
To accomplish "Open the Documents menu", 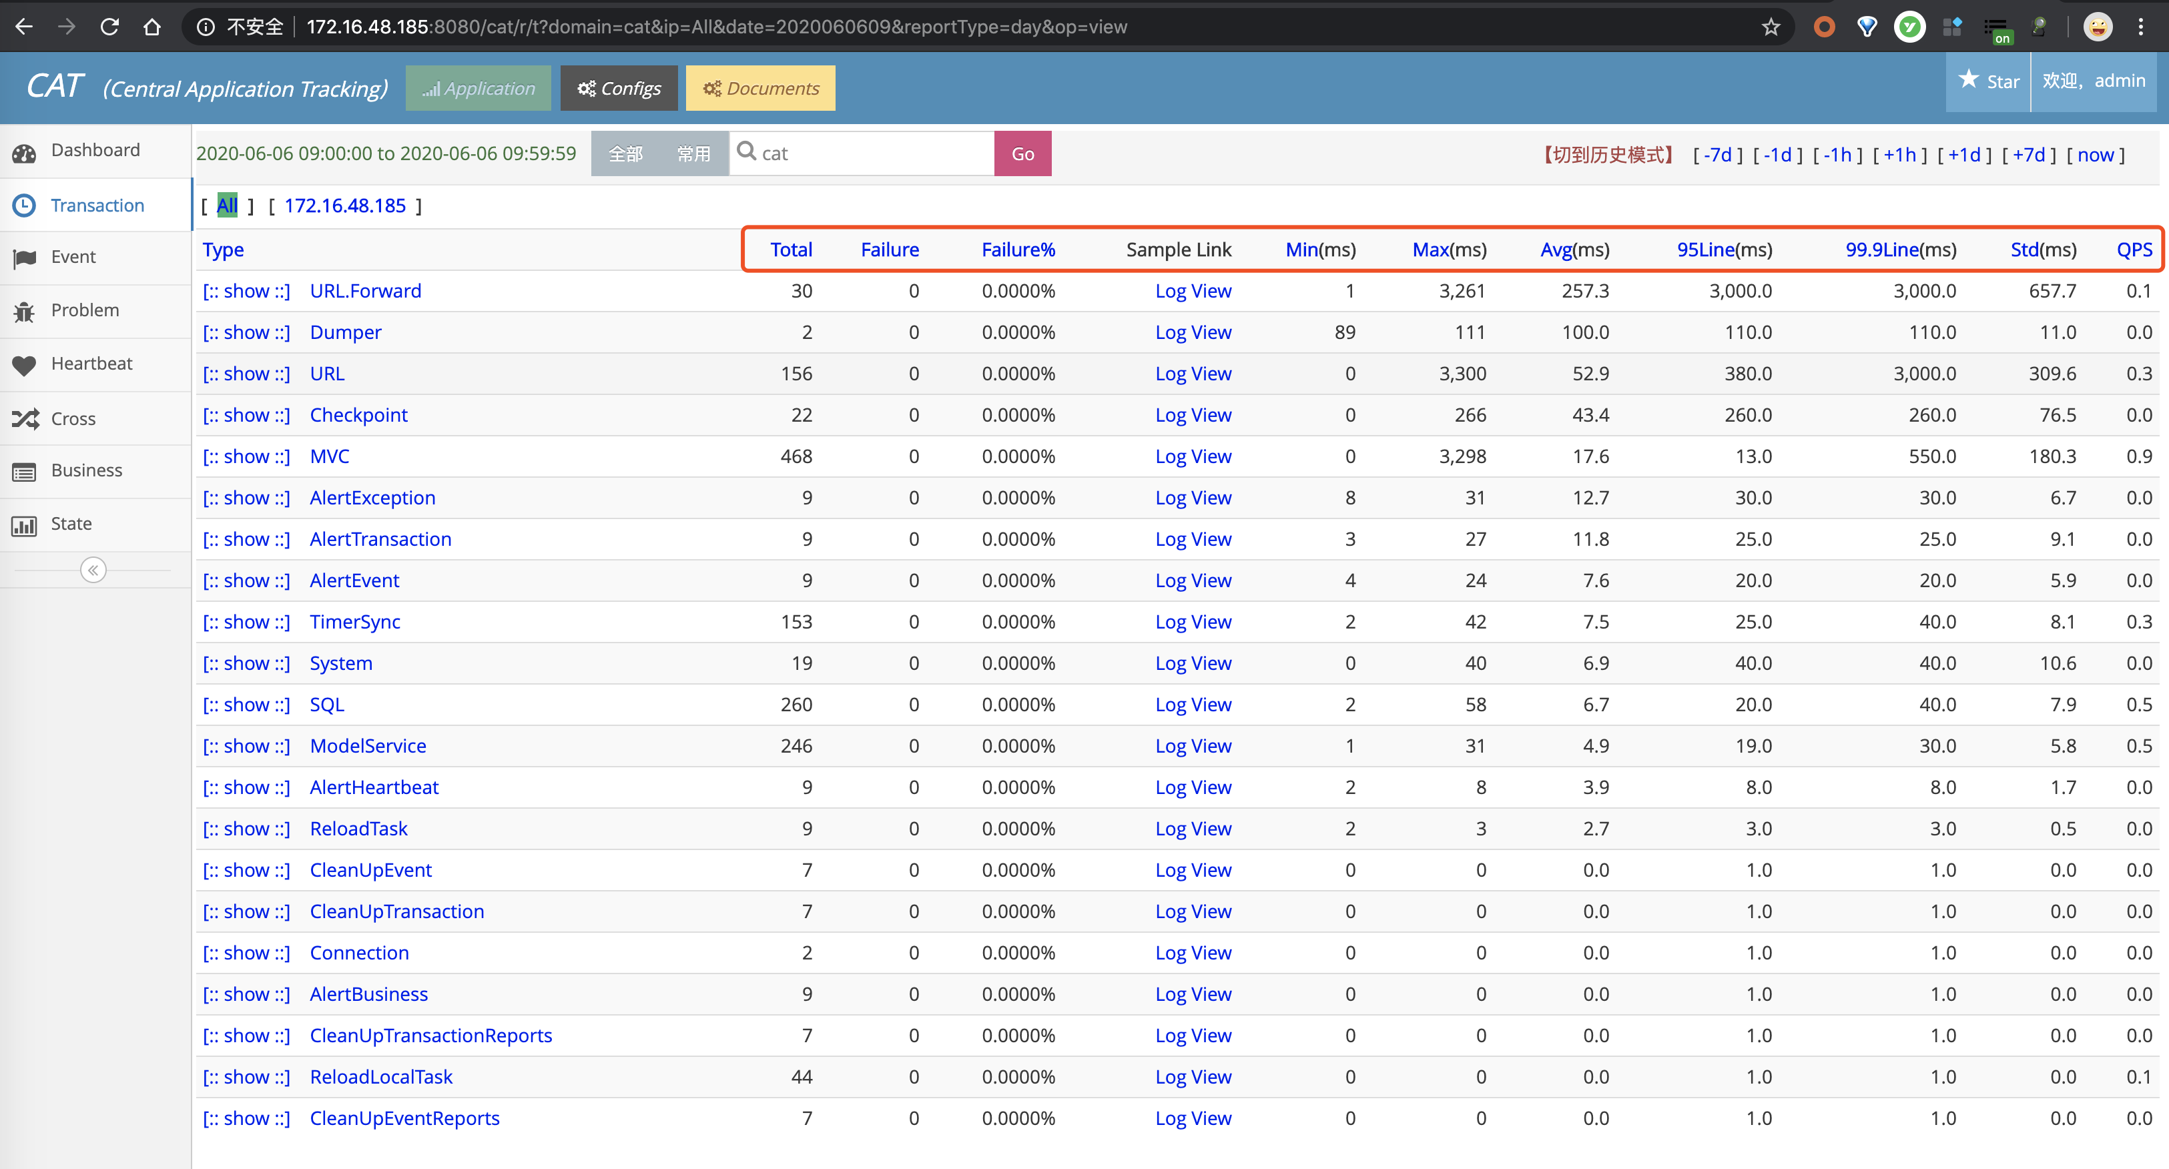I will (x=760, y=88).
